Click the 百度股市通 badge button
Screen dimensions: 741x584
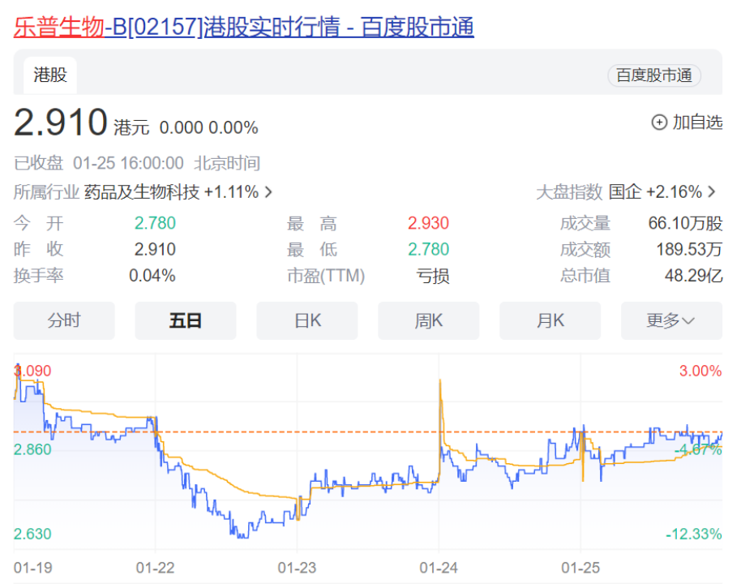654,75
